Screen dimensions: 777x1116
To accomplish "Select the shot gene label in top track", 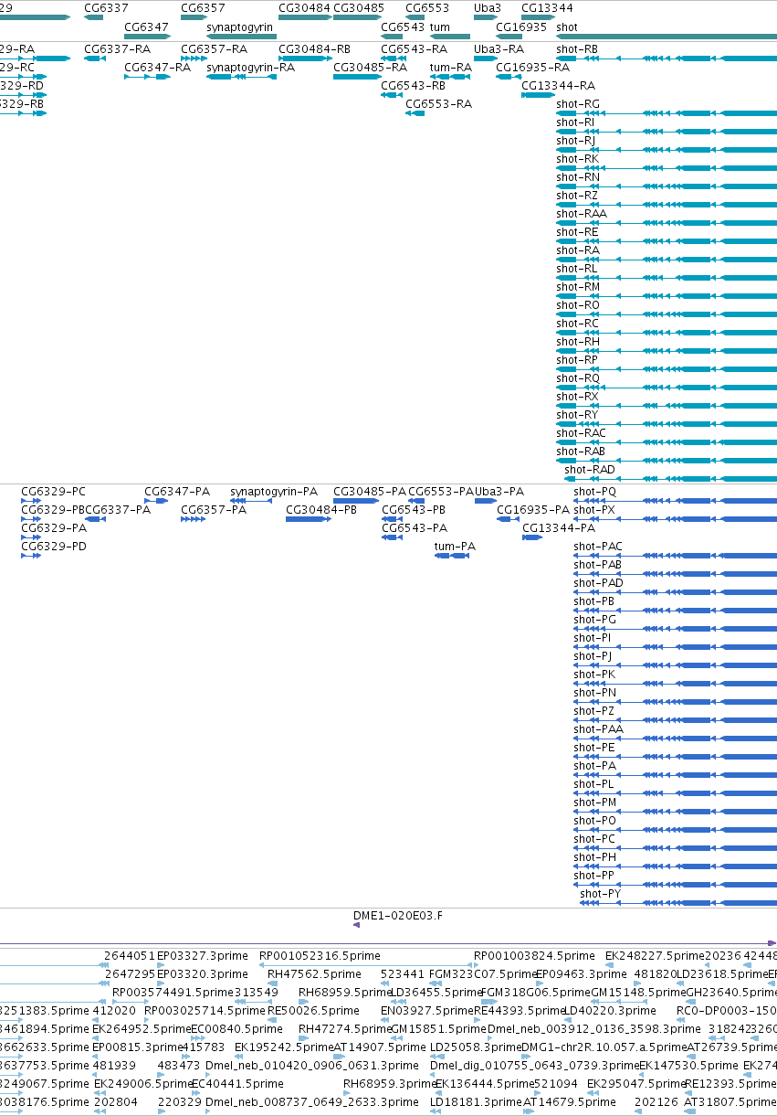I will tap(566, 27).
